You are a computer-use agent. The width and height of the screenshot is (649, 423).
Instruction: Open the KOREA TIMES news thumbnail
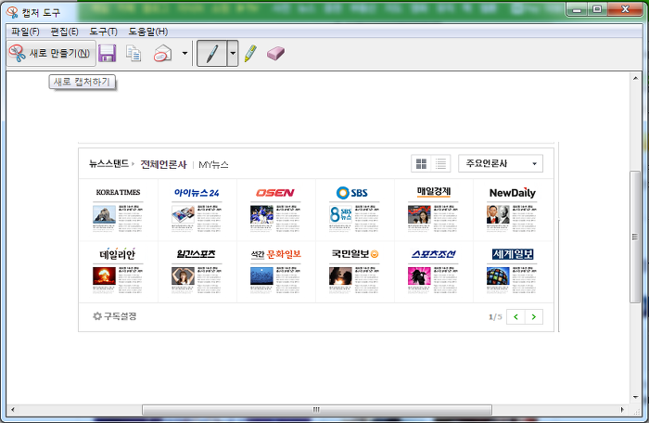coord(104,214)
